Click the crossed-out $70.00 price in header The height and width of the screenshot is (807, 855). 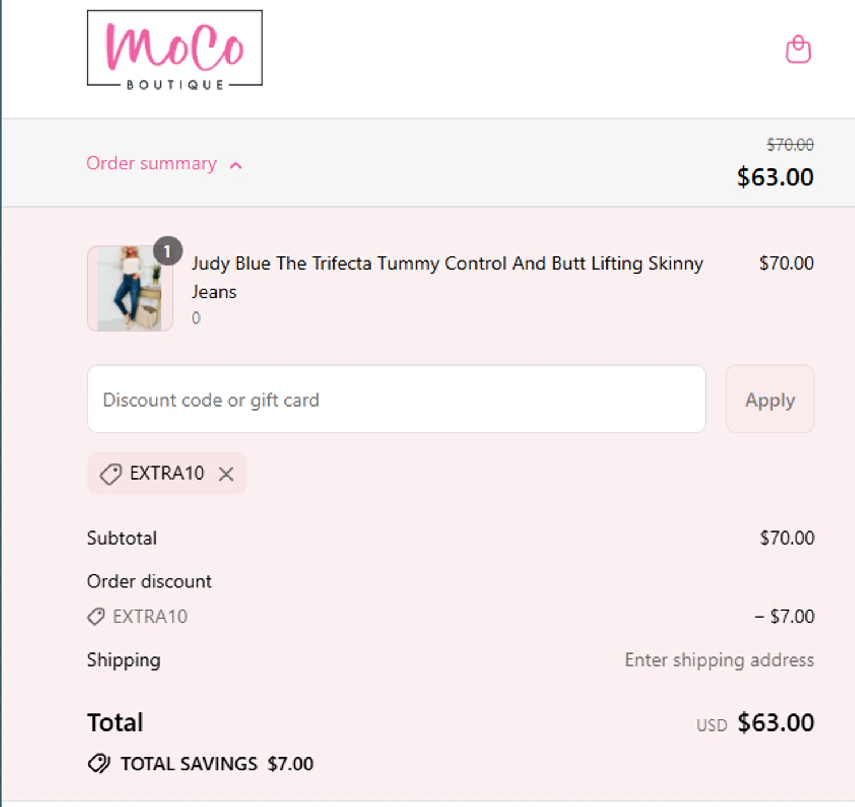(x=790, y=145)
